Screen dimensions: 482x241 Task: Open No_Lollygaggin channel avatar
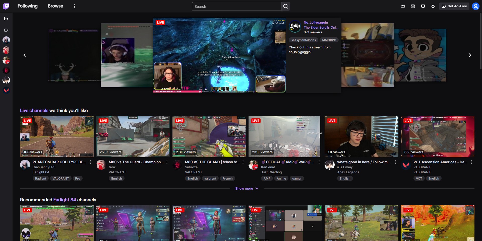(295, 26)
